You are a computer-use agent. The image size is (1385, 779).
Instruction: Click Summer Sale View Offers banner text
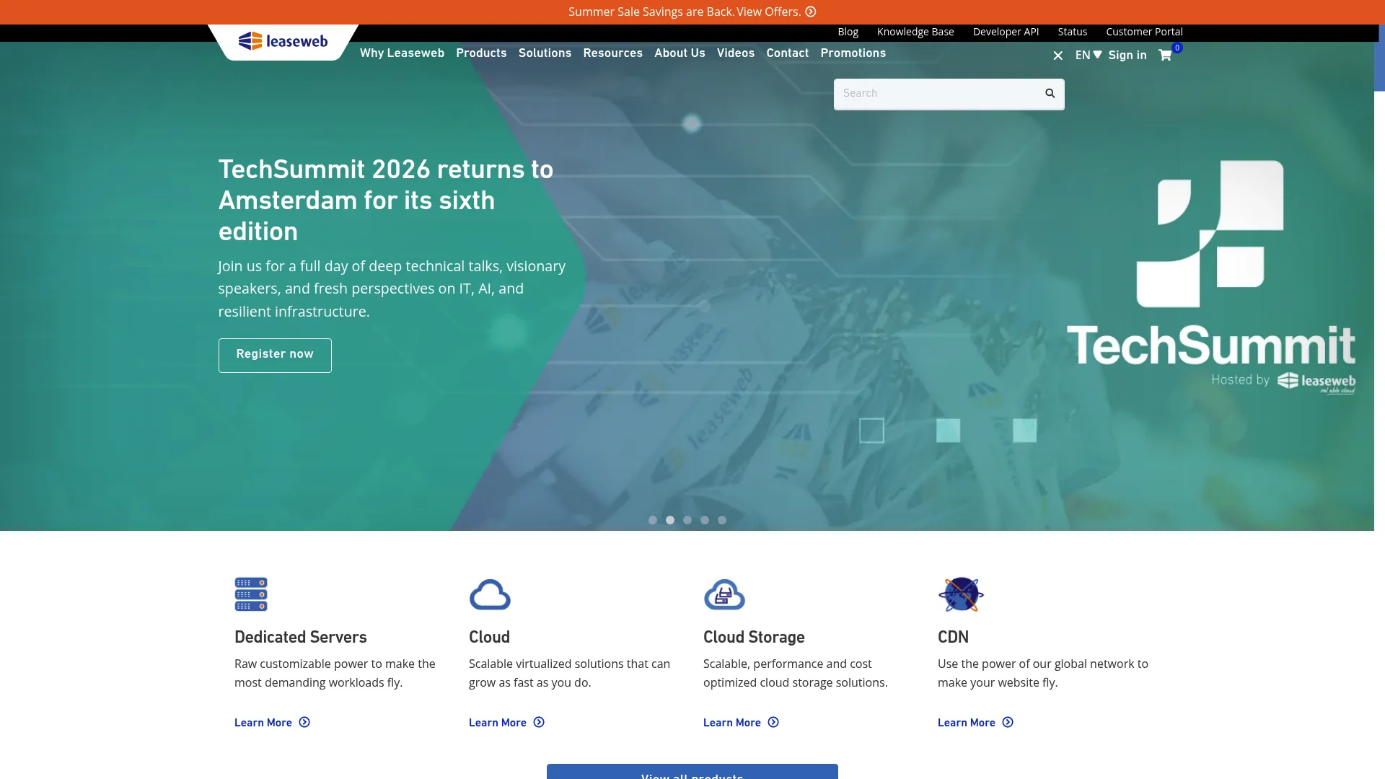[x=685, y=12]
